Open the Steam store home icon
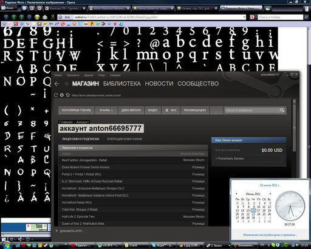The image size is (311, 249). [68, 95]
